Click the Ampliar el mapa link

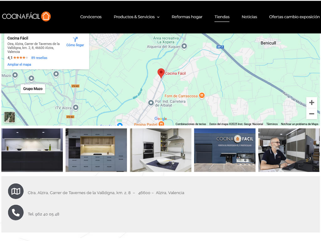point(19,65)
